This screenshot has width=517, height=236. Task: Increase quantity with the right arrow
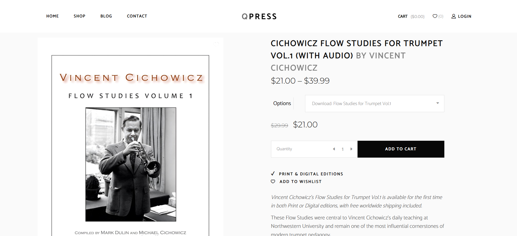pos(351,149)
